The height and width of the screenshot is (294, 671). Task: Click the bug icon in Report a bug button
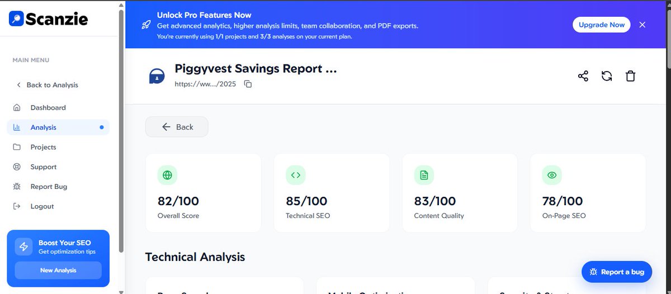pos(593,272)
